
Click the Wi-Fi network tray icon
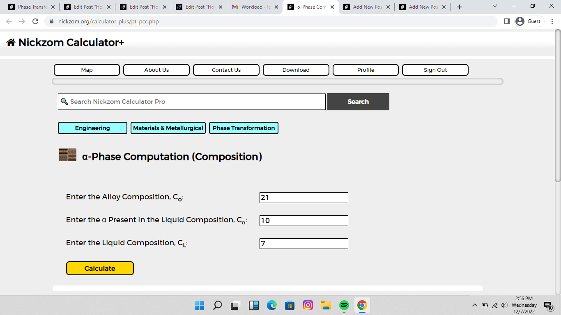[495, 305]
